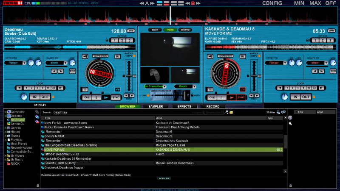Pause the left deck

(x=96, y=98)
